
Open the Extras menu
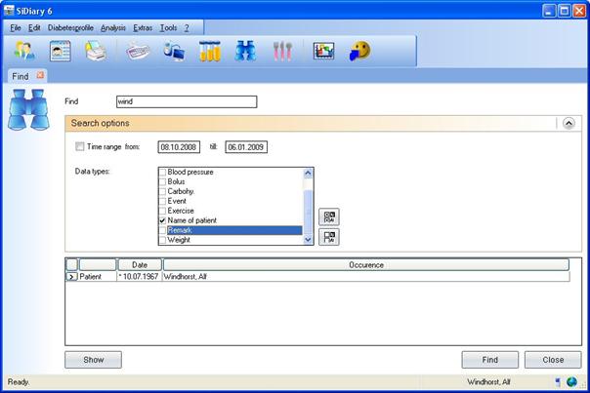[x=142, y=27]
